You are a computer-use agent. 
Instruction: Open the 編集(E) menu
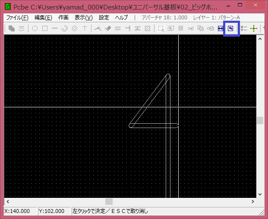[43, 18]
